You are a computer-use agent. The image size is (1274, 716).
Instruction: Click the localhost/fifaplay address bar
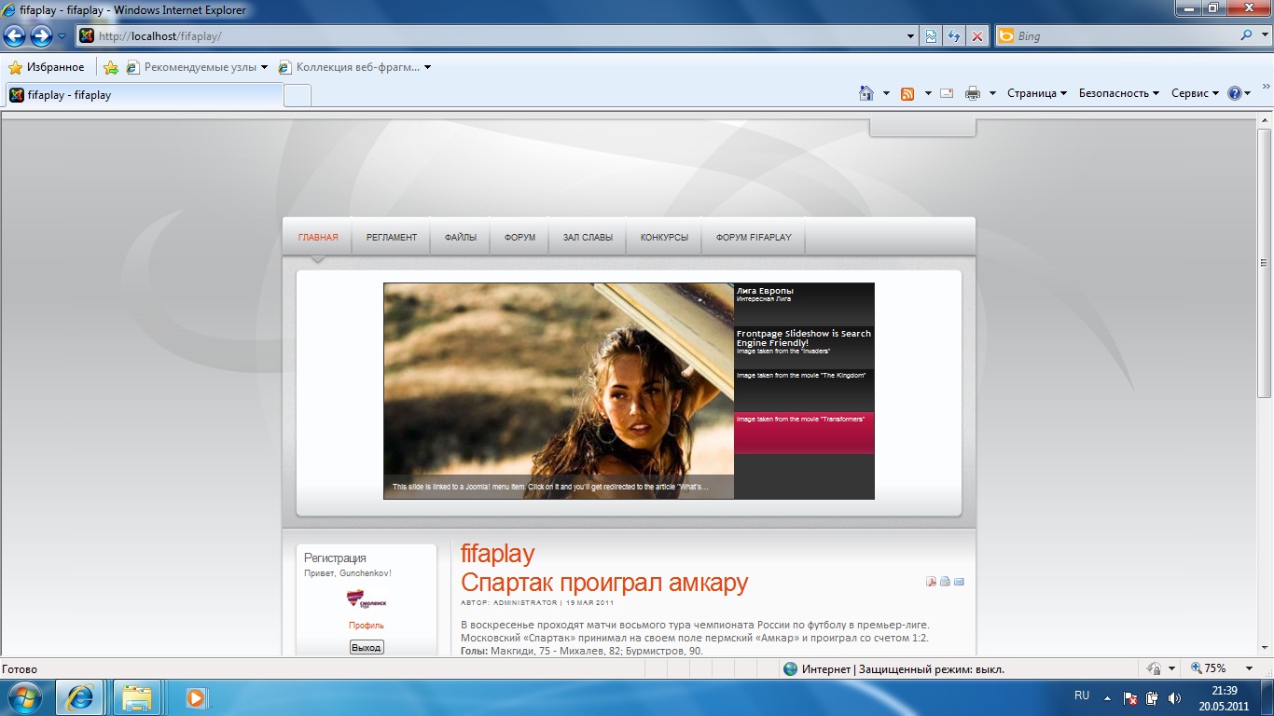pos(492,36)
